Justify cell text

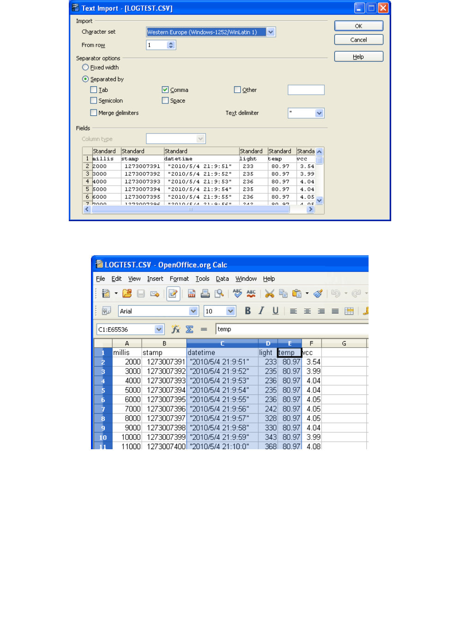coord(335,311)
